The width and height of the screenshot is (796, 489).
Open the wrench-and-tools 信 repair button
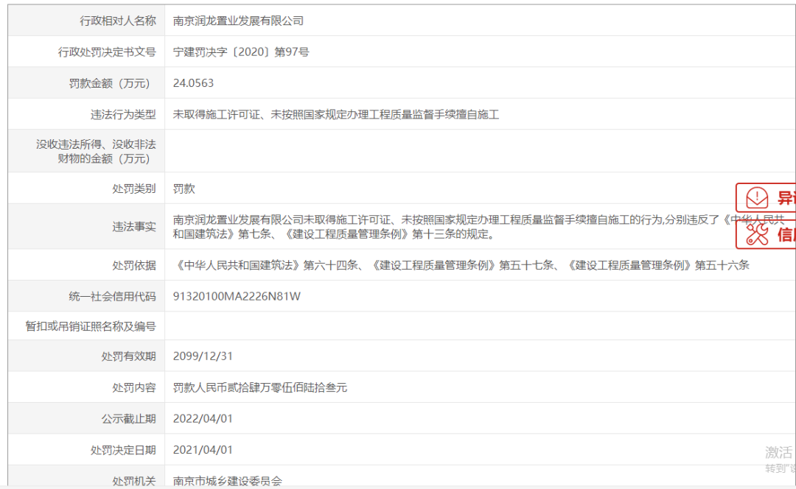766,234
